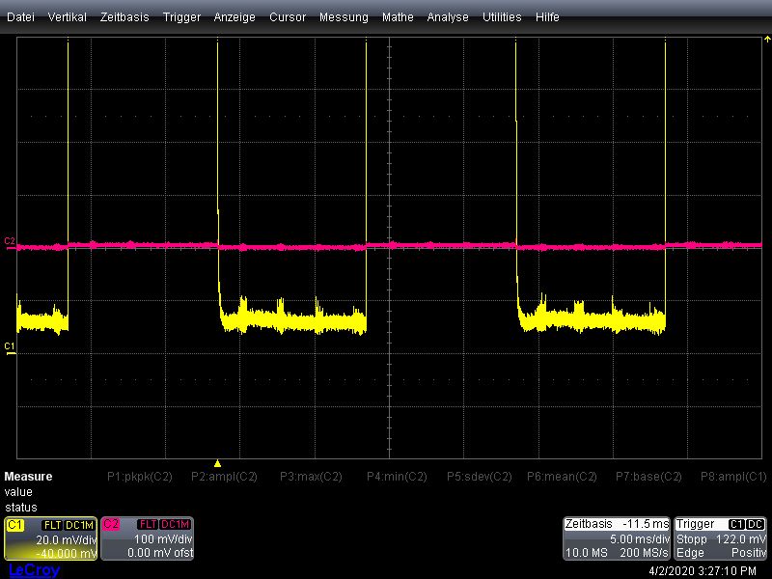Open the Messung menu
The image size is (772, 579).
click(x=344, y=17)
